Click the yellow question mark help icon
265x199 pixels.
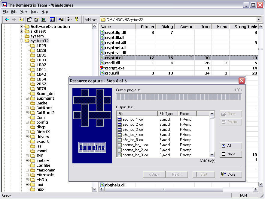(x=77, y=19)
